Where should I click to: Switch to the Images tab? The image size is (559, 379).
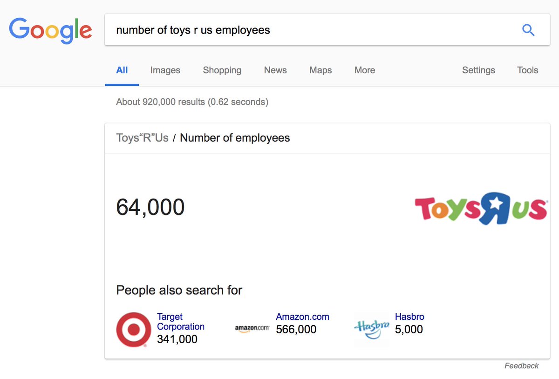[165, 70]
